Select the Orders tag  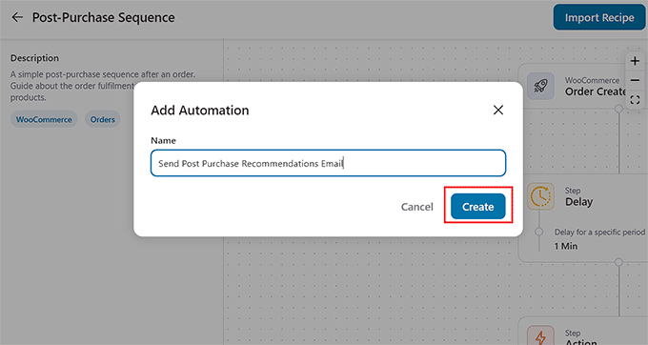pos(103,119)
